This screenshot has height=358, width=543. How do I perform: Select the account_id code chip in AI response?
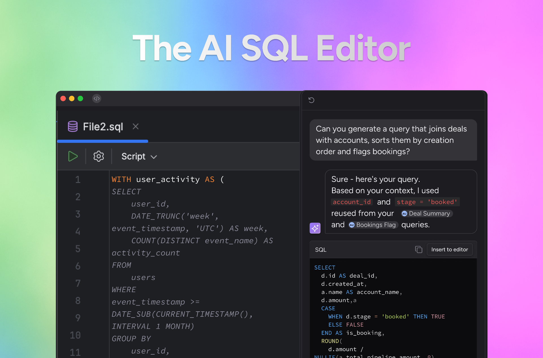pos(352,202)
